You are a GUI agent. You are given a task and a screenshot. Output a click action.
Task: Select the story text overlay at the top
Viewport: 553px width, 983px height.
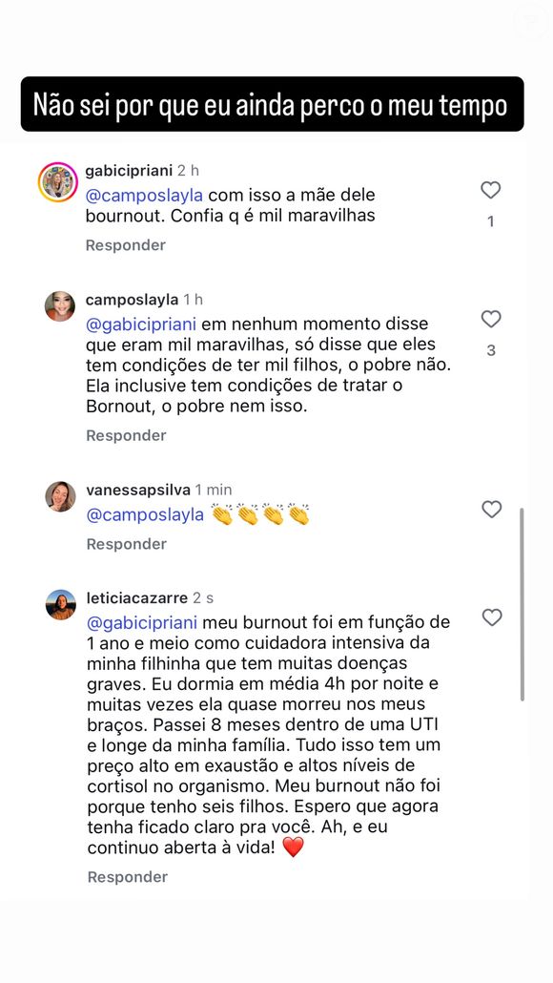[276, 102]
